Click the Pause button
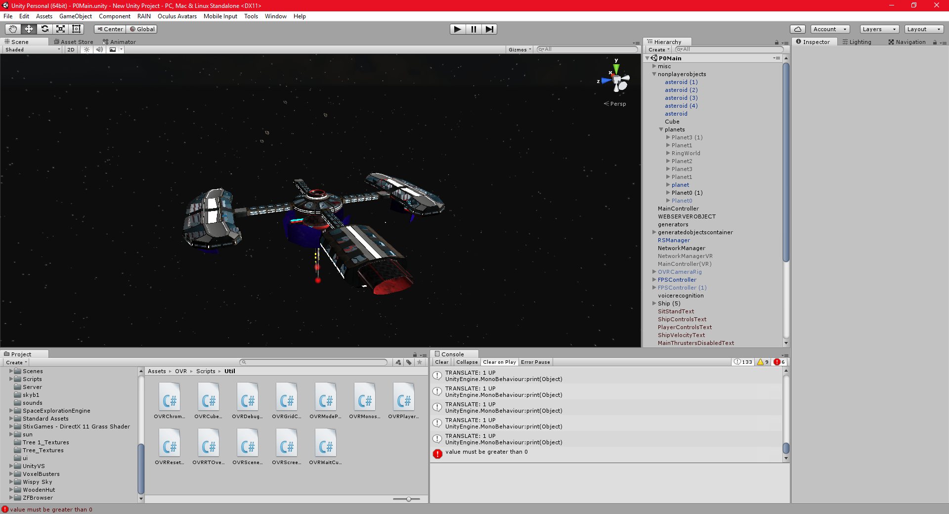This screenshot has width=949, height=514. [x=474, y=29]
